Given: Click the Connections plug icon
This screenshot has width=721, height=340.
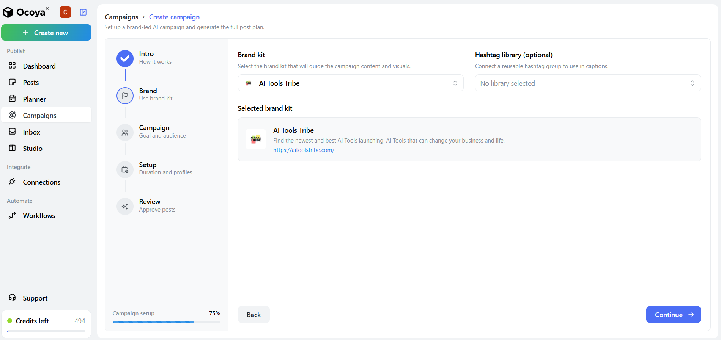Looking at the screenshot, I should point(12,182).
